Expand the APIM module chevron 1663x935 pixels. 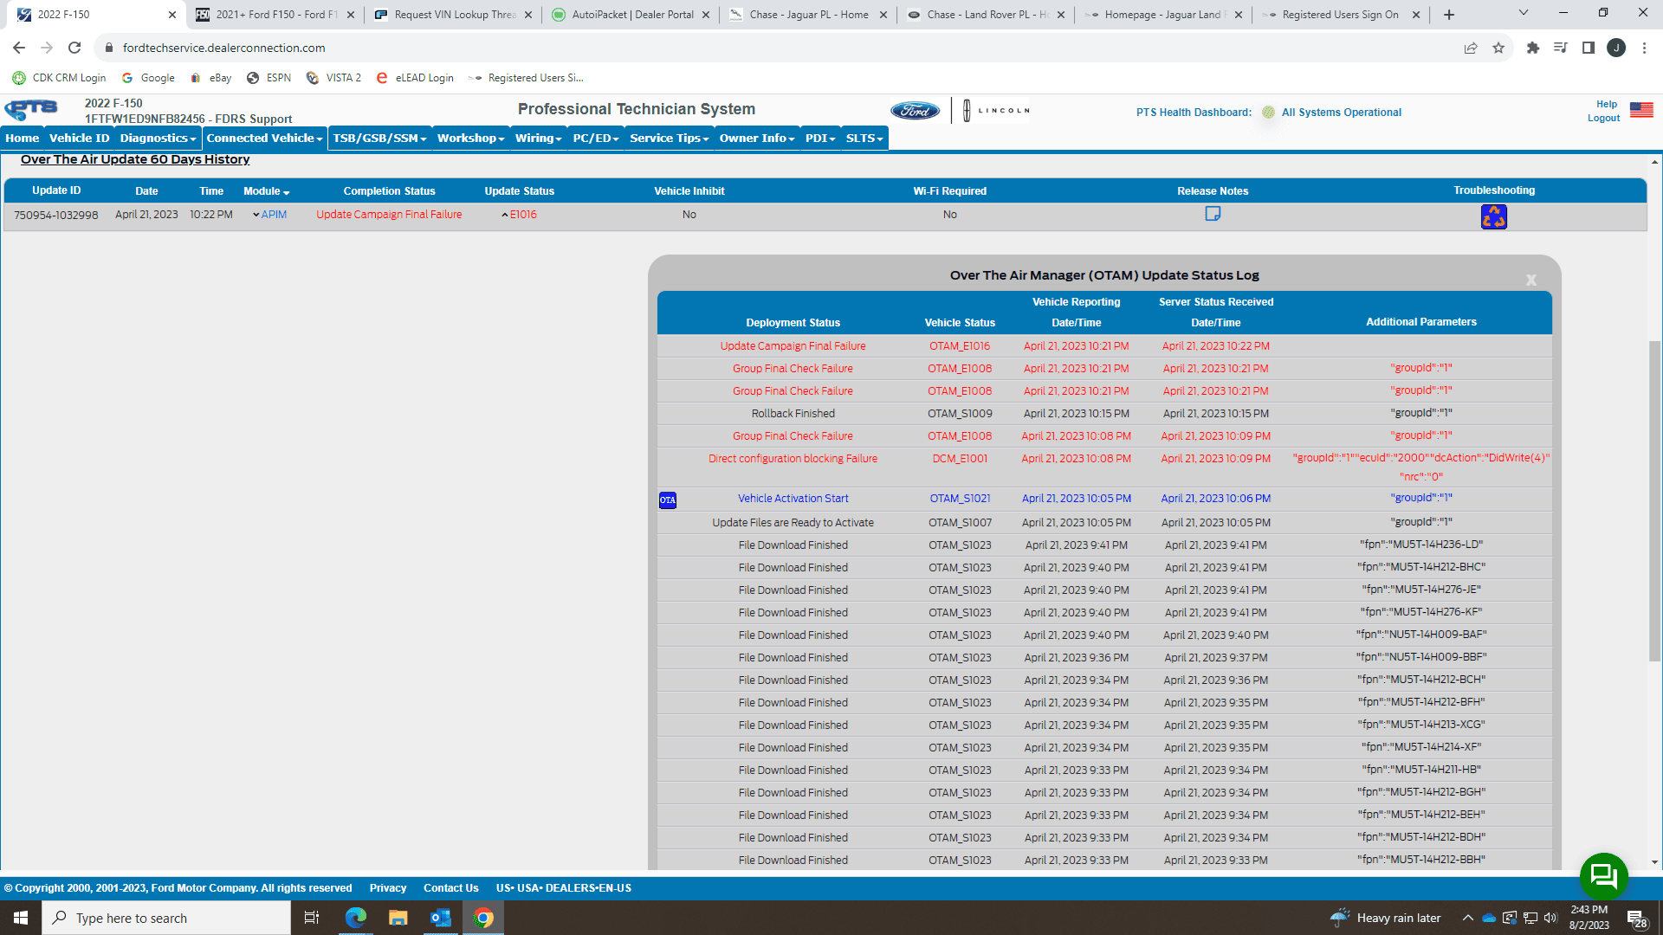[256, 215]
